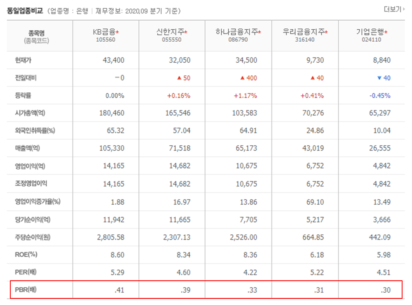Click PBR value .33

point(252,290)
